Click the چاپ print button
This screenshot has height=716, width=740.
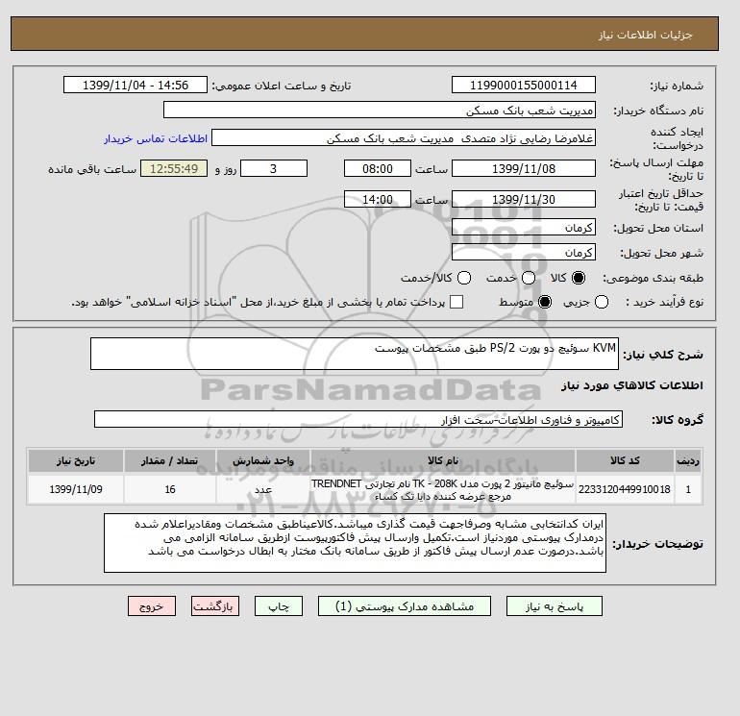pyautogui.click(x=279, y=606)
